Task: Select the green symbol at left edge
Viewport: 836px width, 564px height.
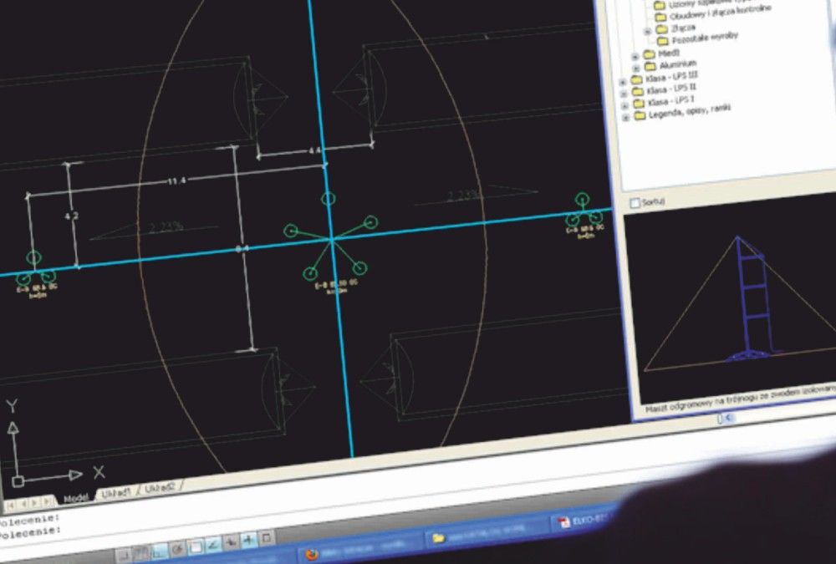Action: (x=35, y=268)
